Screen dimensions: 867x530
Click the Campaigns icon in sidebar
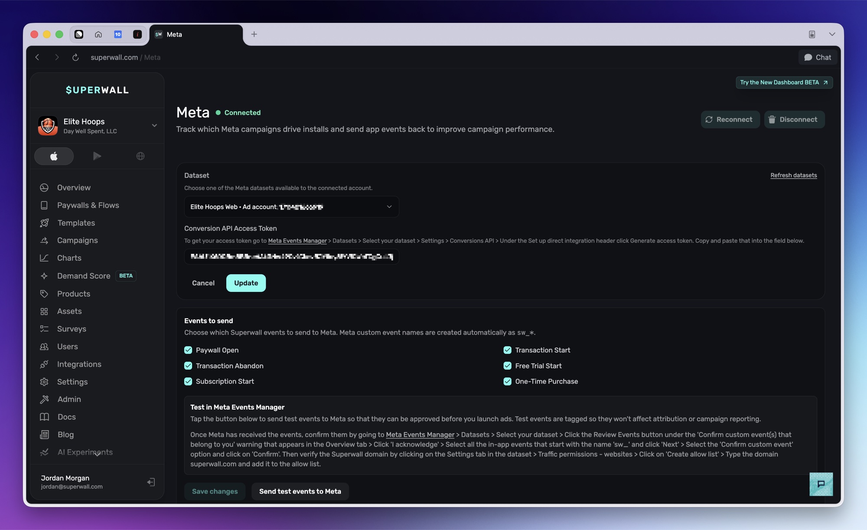[x=44, y=241]
